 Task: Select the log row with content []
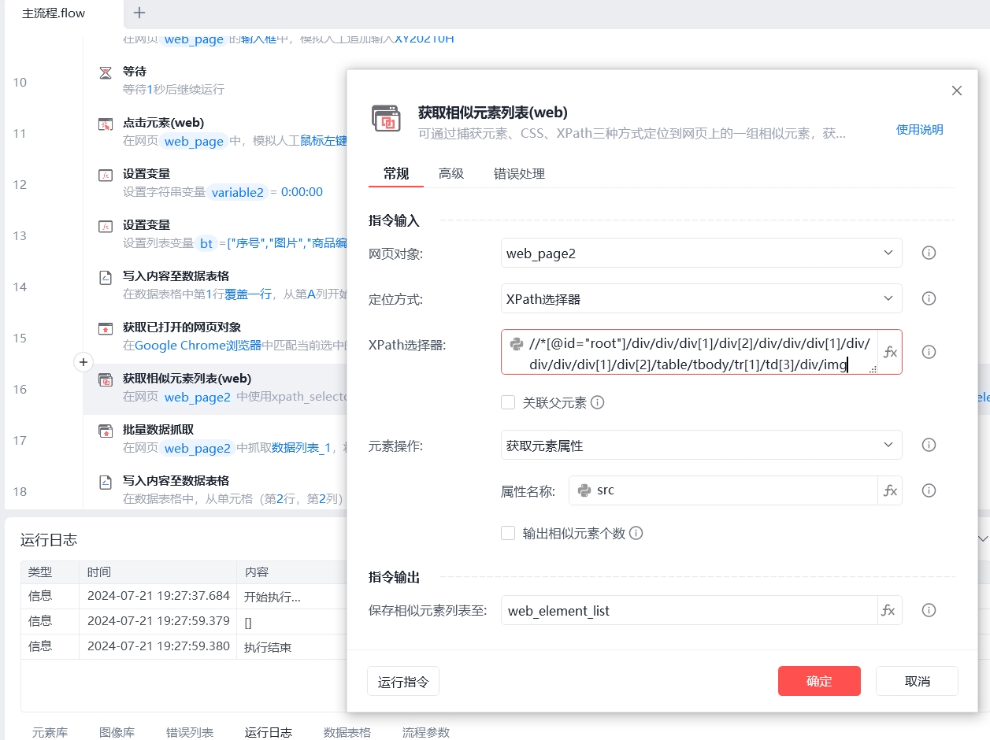pos(184,621)
